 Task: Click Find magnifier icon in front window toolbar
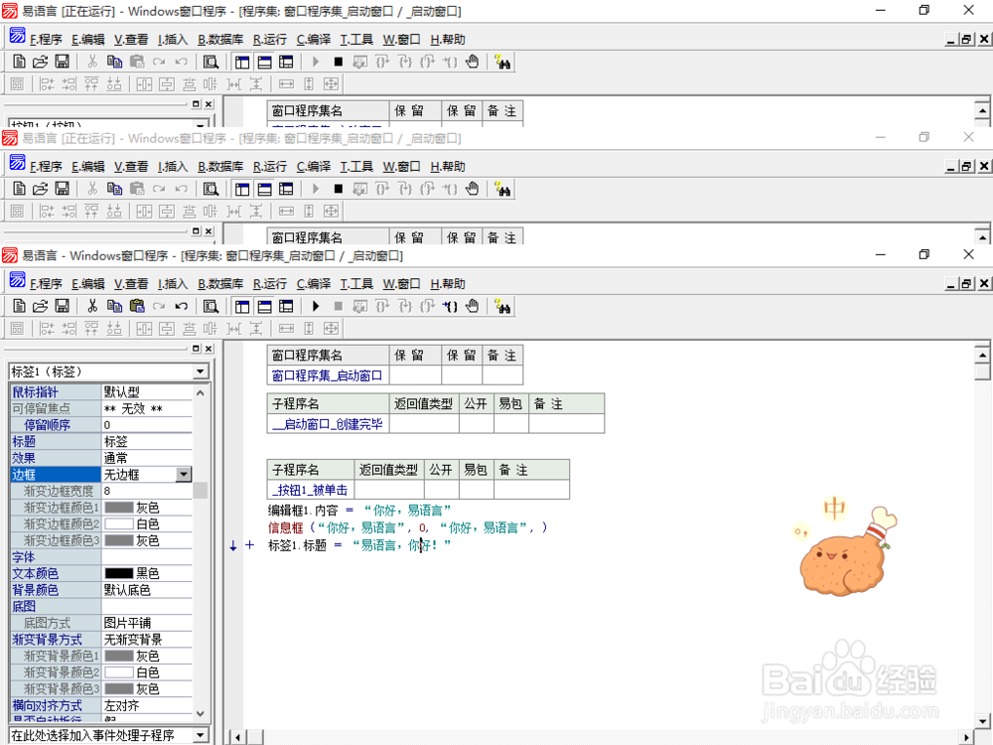(211, 307)
